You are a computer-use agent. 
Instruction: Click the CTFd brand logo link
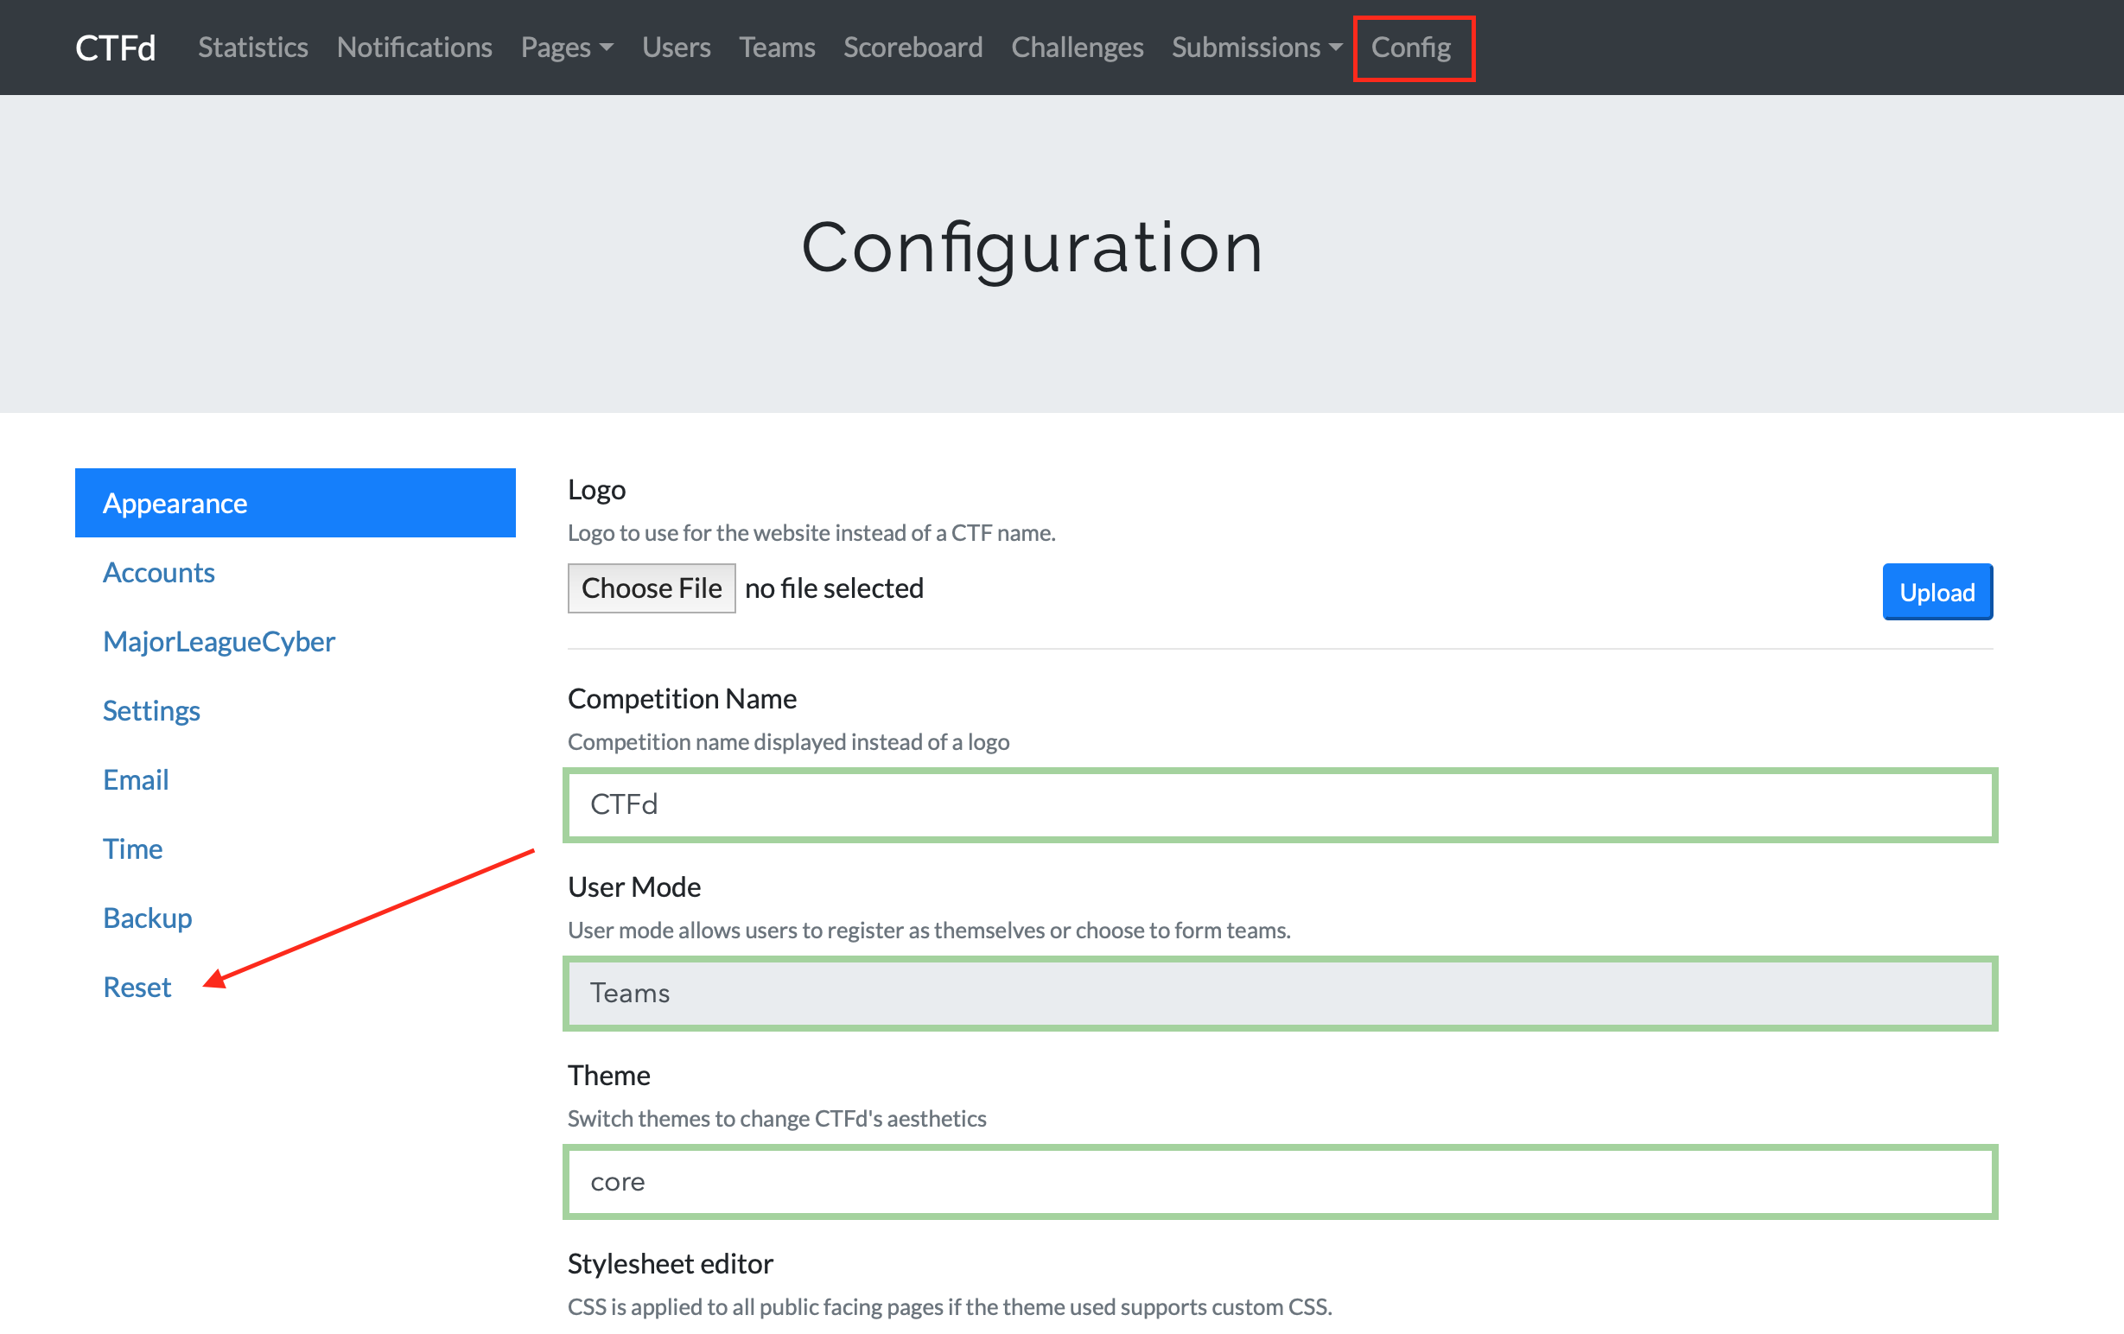[115, 48]
